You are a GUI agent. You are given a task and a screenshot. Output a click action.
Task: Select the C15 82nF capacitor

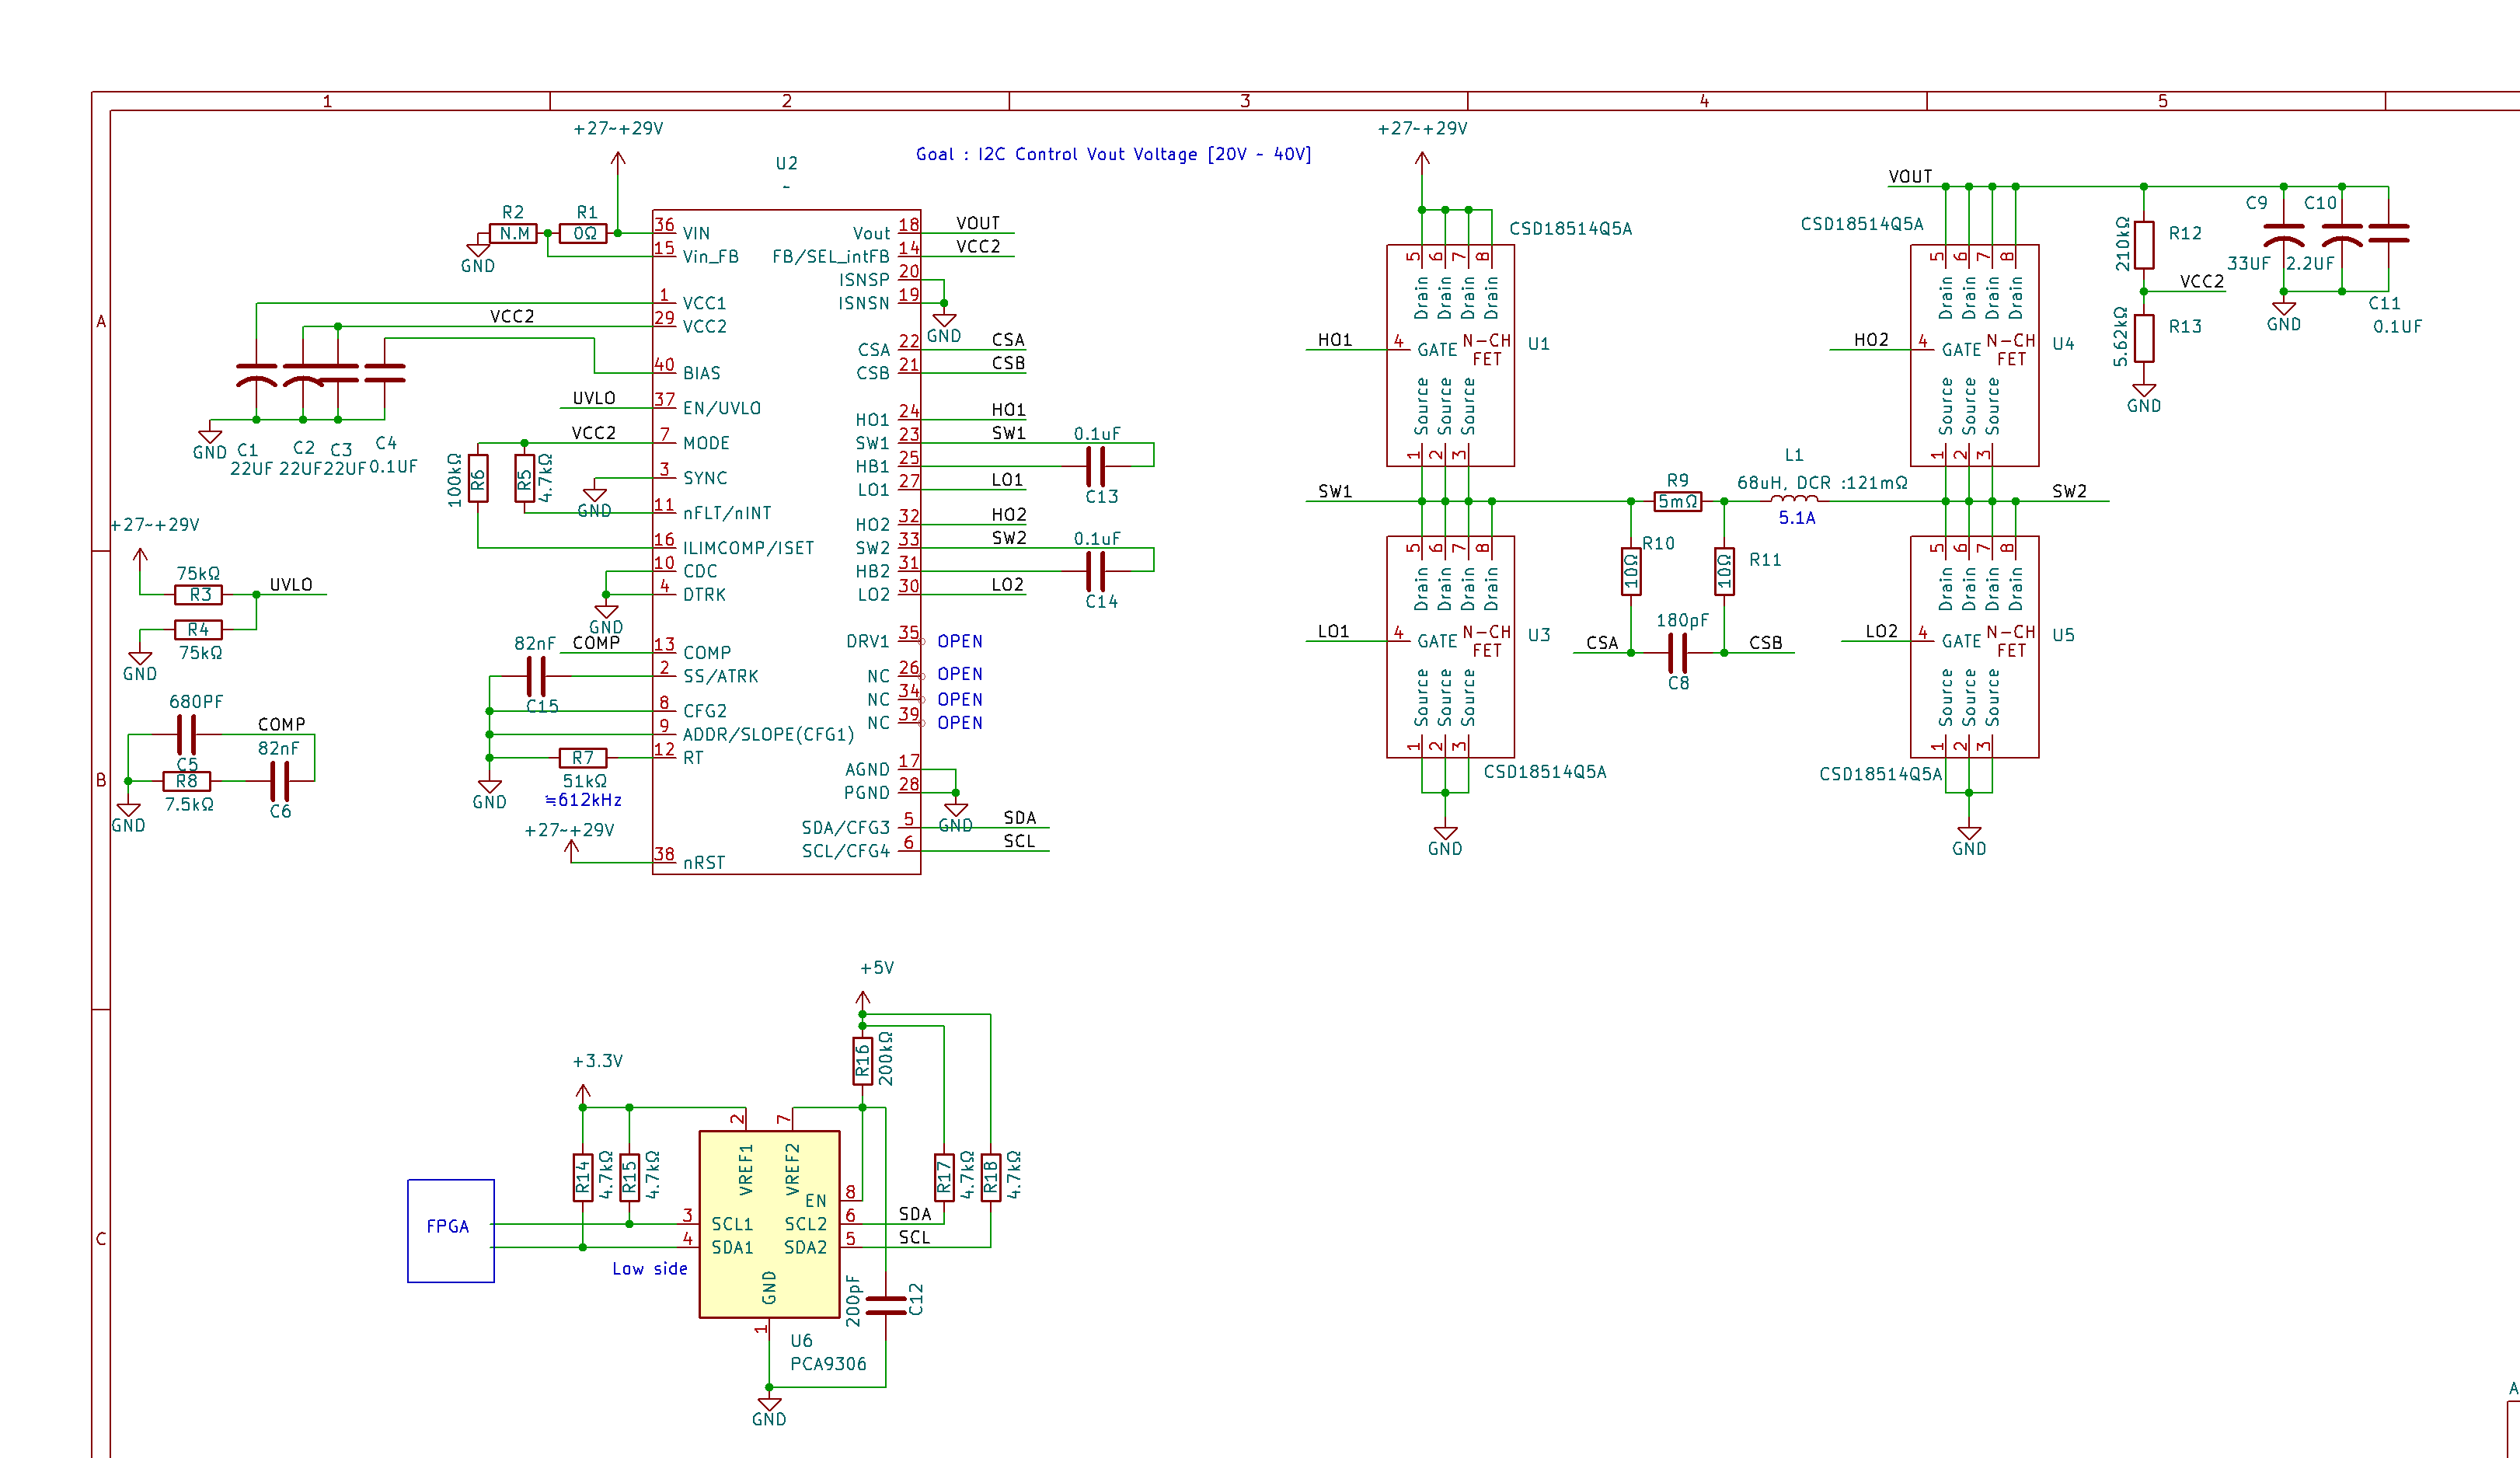click(536, 676)
